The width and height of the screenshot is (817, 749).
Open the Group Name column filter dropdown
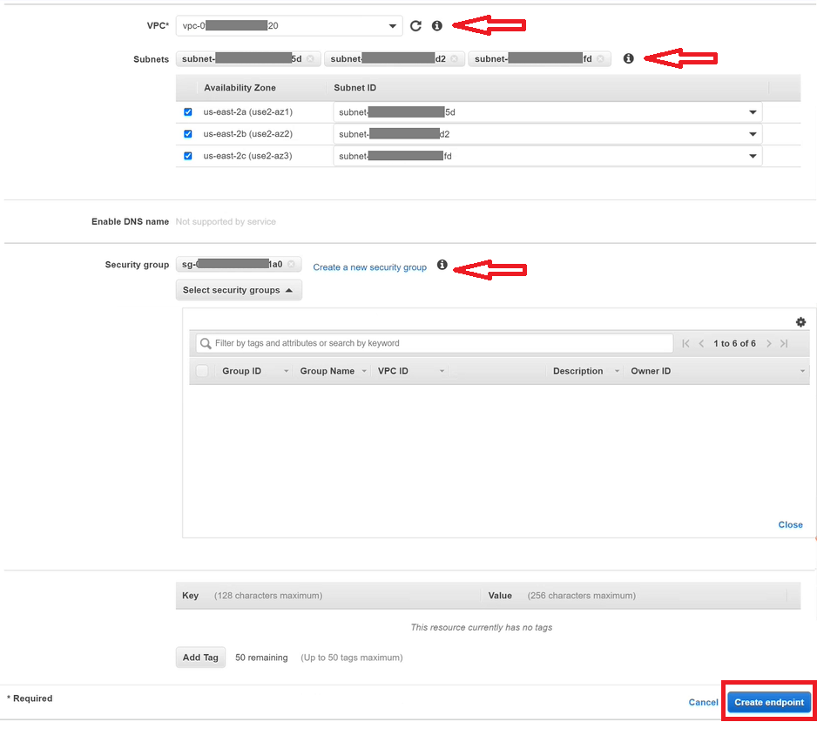click(x=362, y=370)
